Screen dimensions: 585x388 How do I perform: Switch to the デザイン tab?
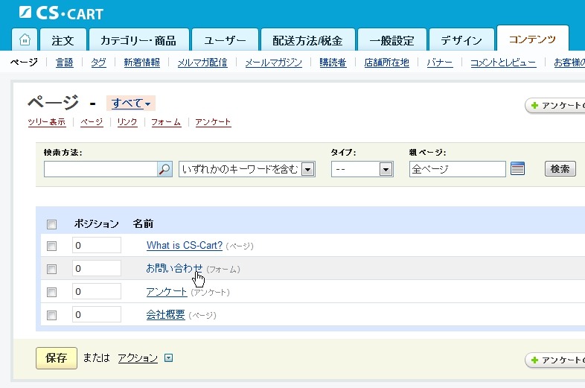click(x=461, y=39)
